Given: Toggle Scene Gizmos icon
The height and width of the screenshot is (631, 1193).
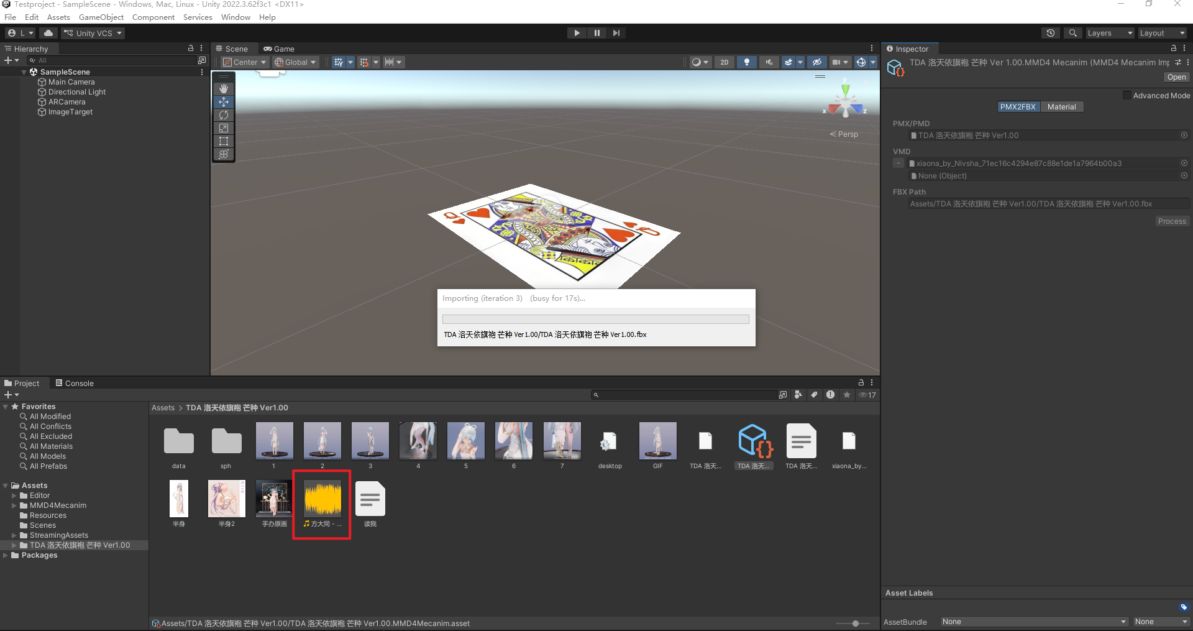Looking at the screenshot, I should tap(861, 62).
